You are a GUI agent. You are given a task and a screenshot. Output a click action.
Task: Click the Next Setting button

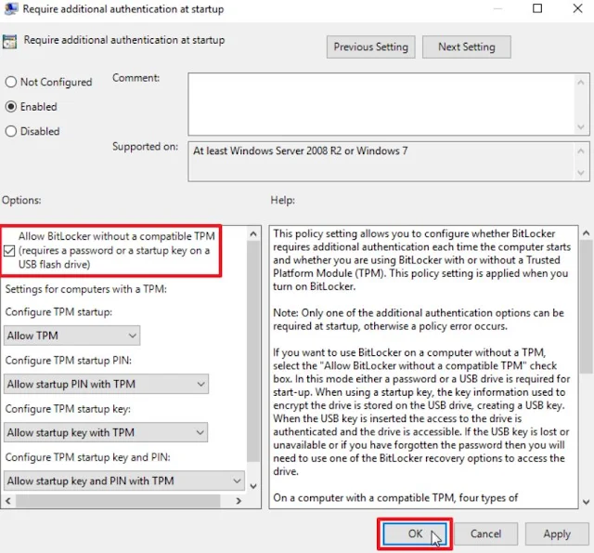point(466,47)
